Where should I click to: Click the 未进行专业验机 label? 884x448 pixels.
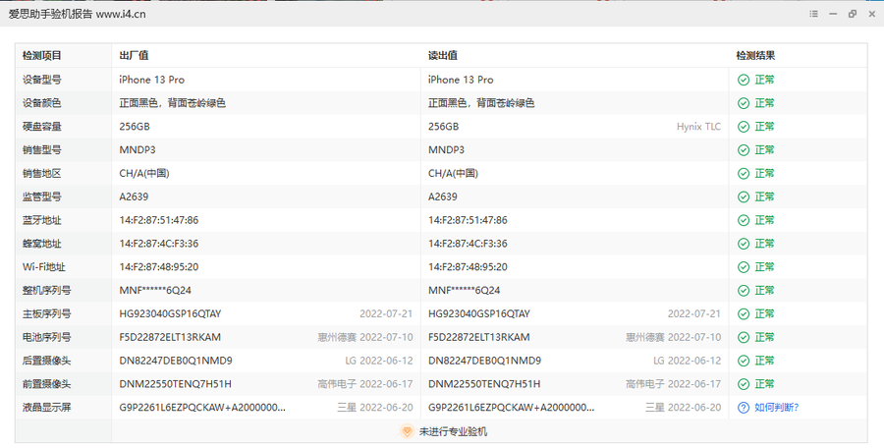coord(453,431)
